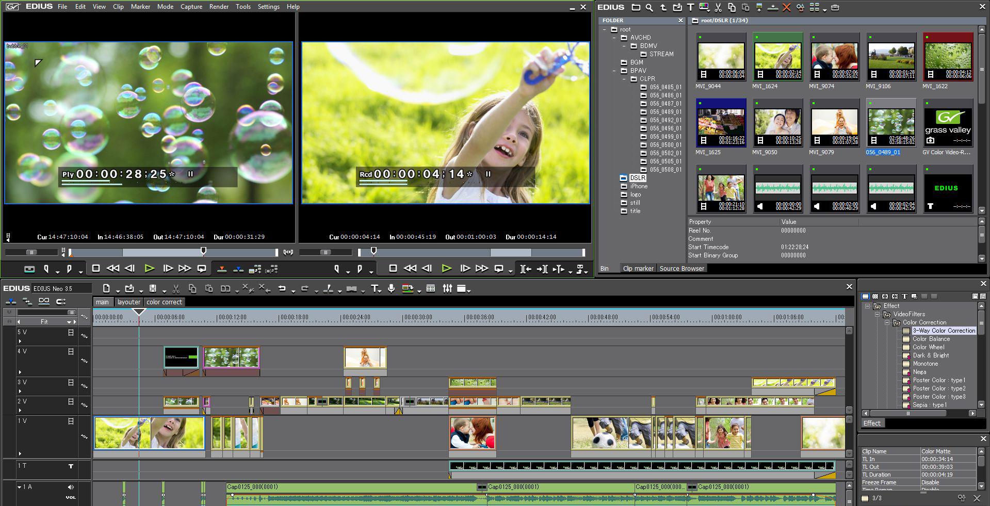Mute the 1 A audio track speaker icon
The width and height of the screenshot is (990, 506).
[x=71, y=487]
